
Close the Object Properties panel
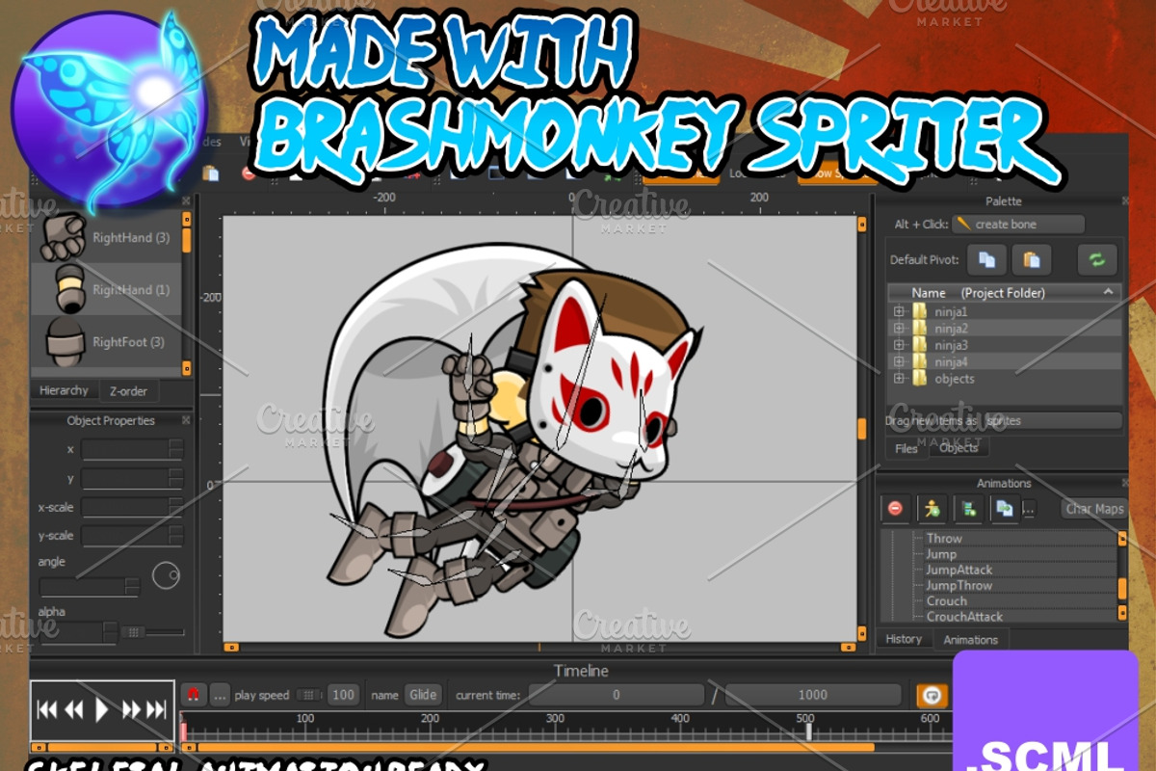click(187, 420)
